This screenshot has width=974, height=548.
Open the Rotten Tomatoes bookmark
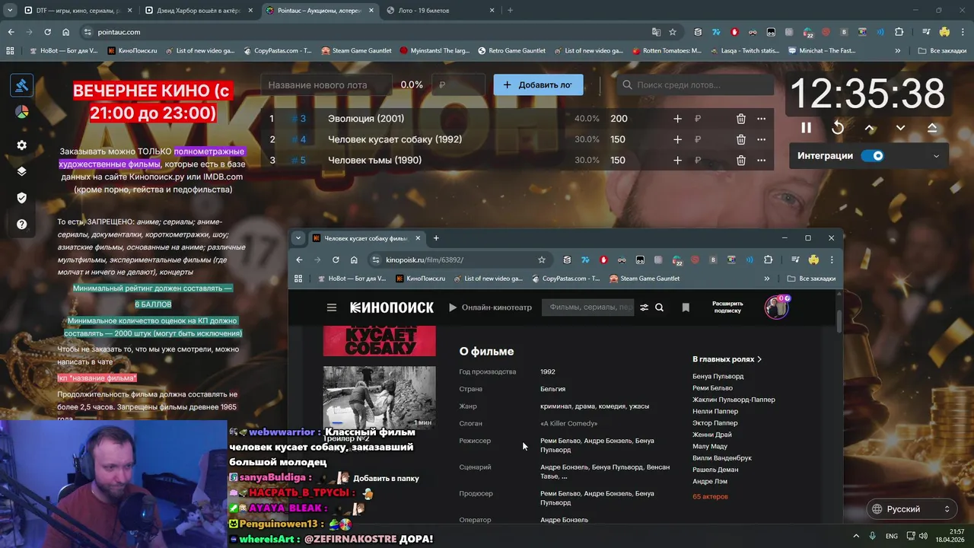tap(667, 51)
